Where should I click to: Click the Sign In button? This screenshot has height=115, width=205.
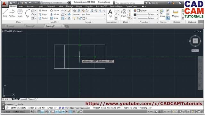[x=153, y=3]
